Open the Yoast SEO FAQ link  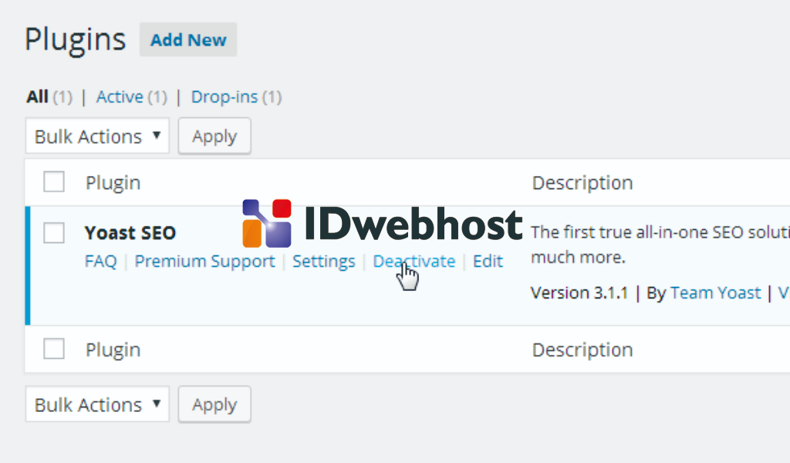click(100, 262)
